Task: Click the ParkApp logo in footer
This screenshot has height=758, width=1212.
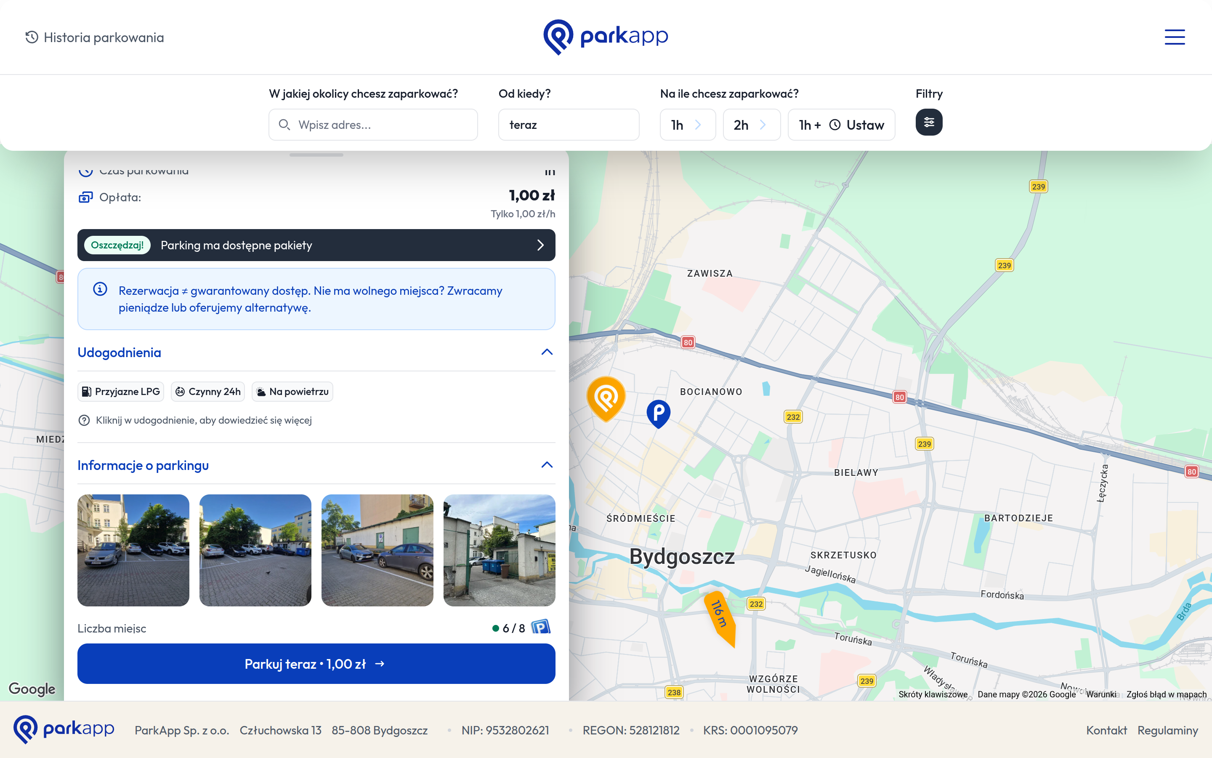Action: coord(64,729)
